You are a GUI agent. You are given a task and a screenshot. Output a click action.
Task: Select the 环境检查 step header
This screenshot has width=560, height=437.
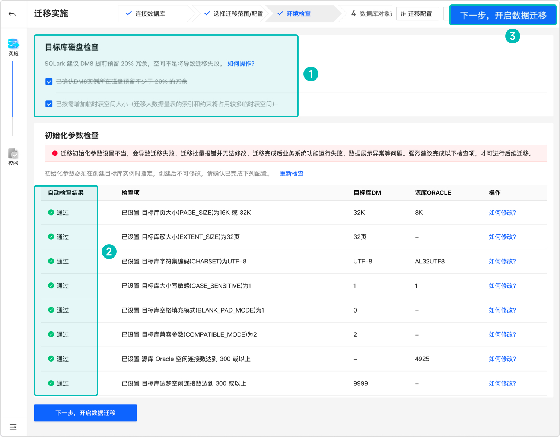pos(298,13)
